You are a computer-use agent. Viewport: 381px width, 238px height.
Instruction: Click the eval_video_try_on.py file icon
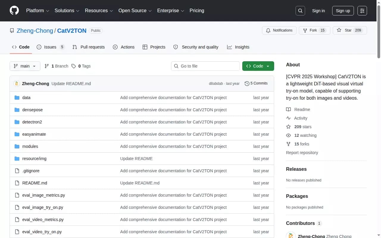coord(17,232)
